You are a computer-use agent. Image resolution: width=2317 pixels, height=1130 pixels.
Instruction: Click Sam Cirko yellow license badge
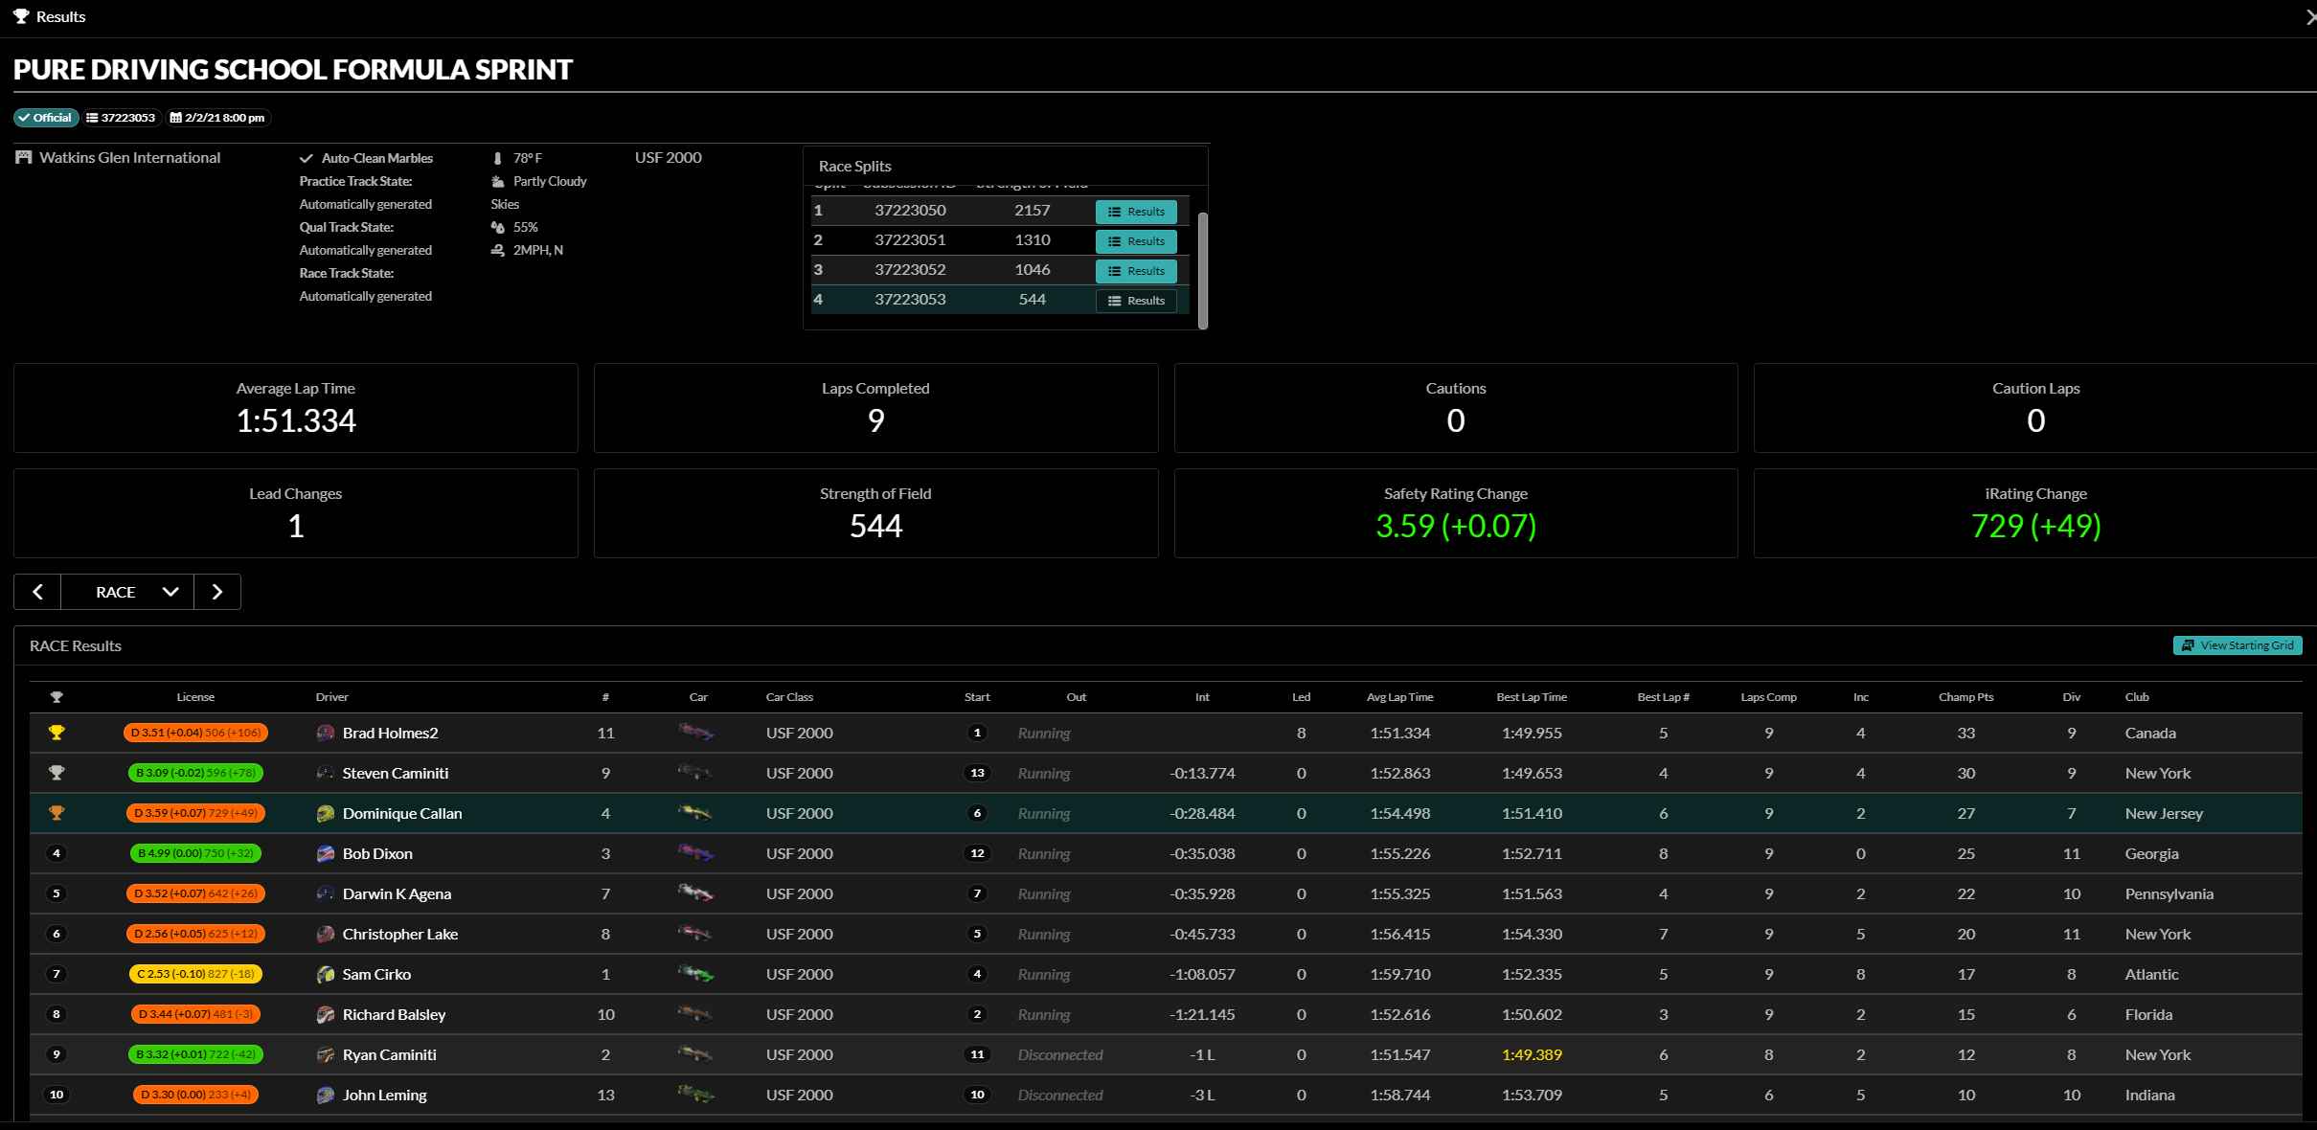tap(195, 974)
